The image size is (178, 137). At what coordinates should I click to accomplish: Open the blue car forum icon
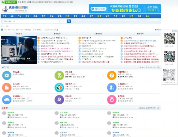click(7, 100)
